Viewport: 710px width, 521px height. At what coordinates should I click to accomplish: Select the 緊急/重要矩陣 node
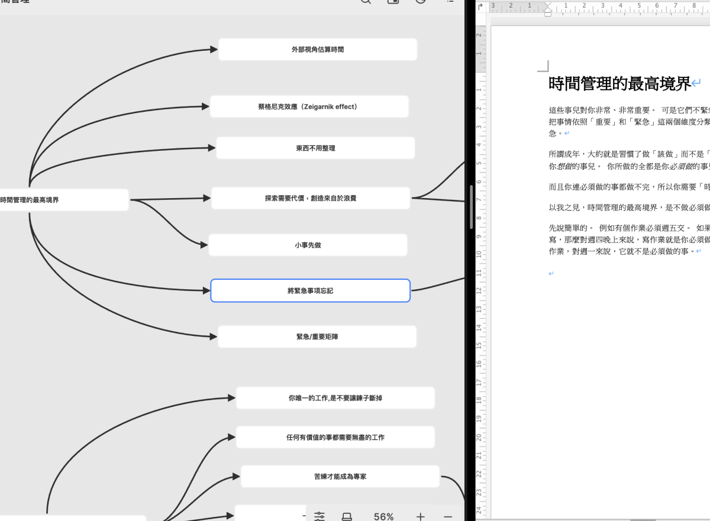coord(317,336)
